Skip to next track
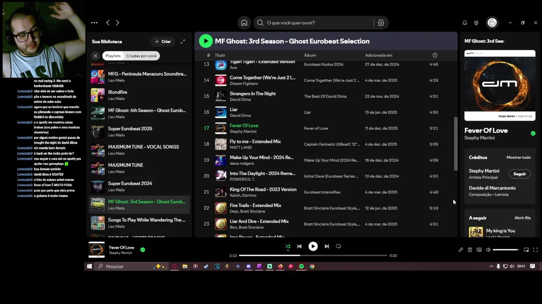542x304 pixels. coord(326,246)
